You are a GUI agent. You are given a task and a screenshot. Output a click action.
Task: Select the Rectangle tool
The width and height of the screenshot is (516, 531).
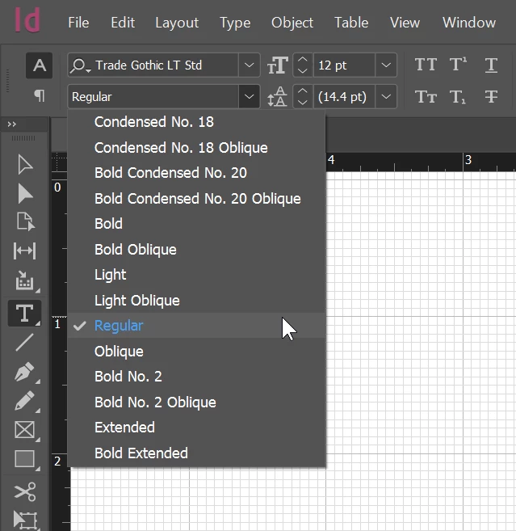(x=24, y=459)
